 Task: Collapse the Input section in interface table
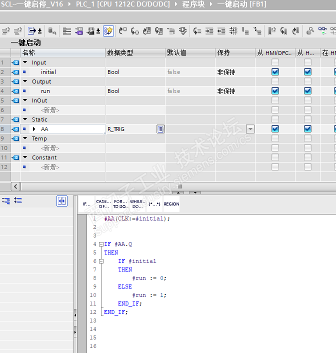(x=25, y=62)
